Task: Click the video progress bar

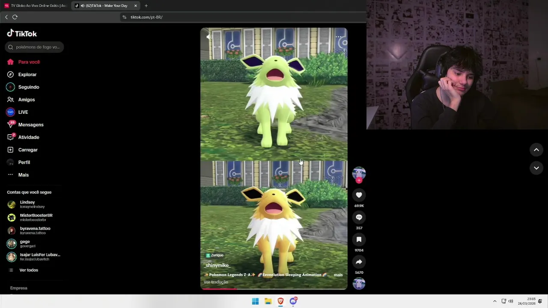Action: (274, 289)
